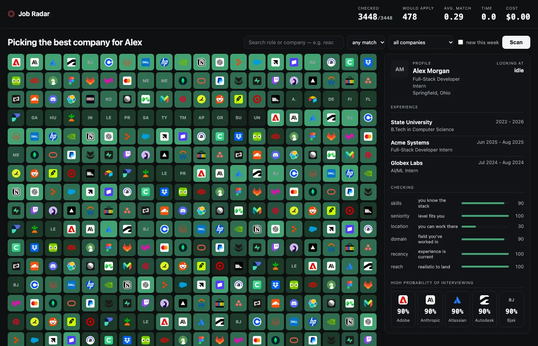Select the UN company tile
Image resolution: width=538 pixels, height=346 pixels.
[x=257, y=118]
